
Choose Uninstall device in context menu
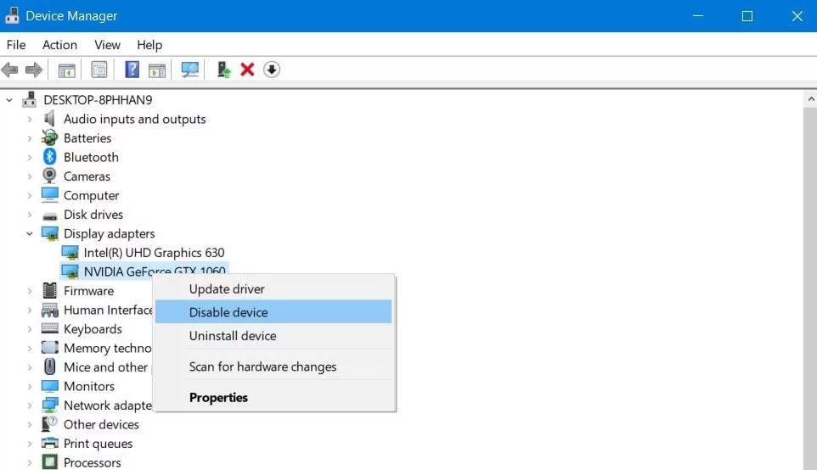(x=273, y=336)
